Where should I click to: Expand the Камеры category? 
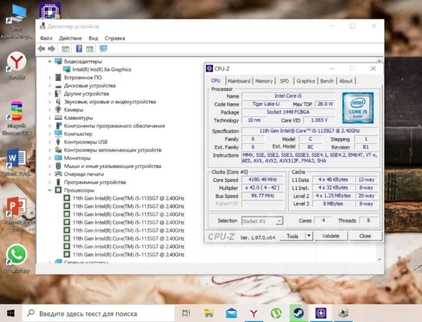pyautogui.click(x=50, y=110)
